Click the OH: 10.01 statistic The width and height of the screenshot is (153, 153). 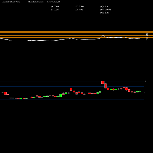pos(105,9)
